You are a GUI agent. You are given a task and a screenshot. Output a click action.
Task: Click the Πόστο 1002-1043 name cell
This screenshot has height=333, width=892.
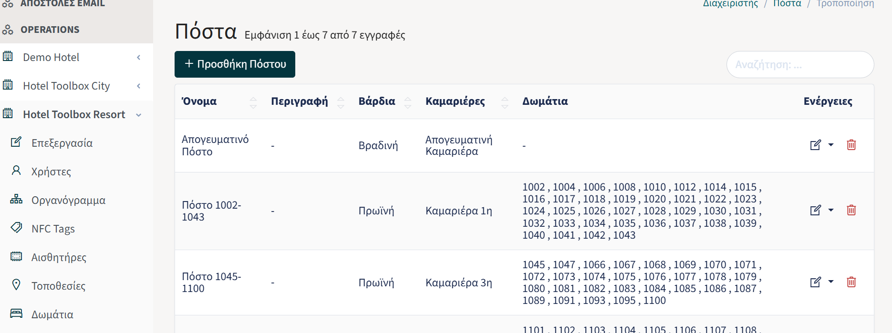tap(211, 211)
